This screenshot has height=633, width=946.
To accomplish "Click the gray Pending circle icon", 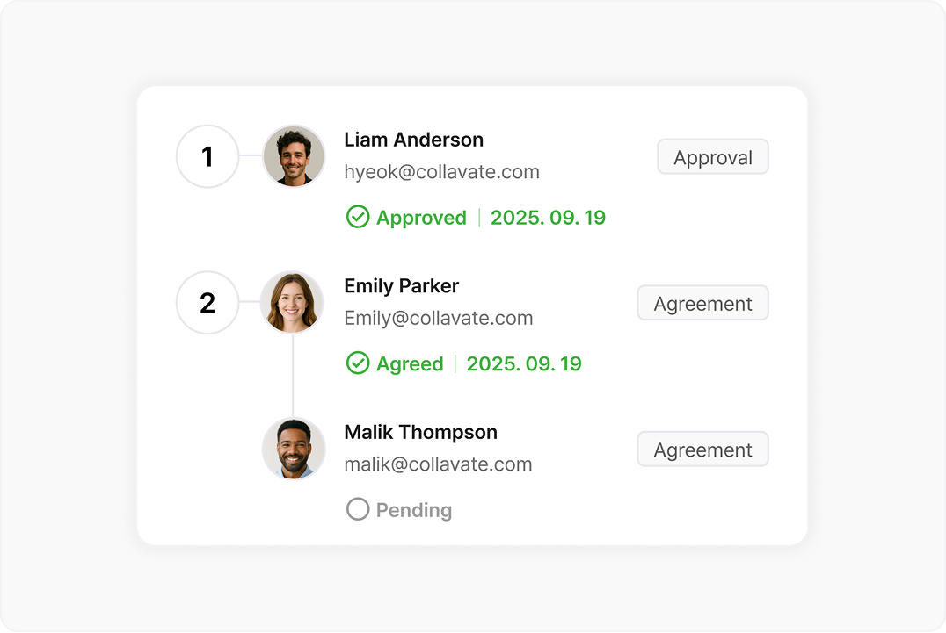I will (358, 509).
